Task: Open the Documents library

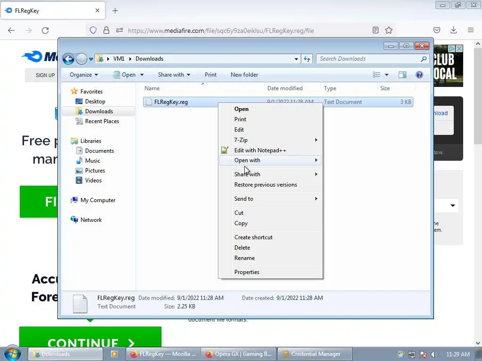Action: tap(99, 151)
